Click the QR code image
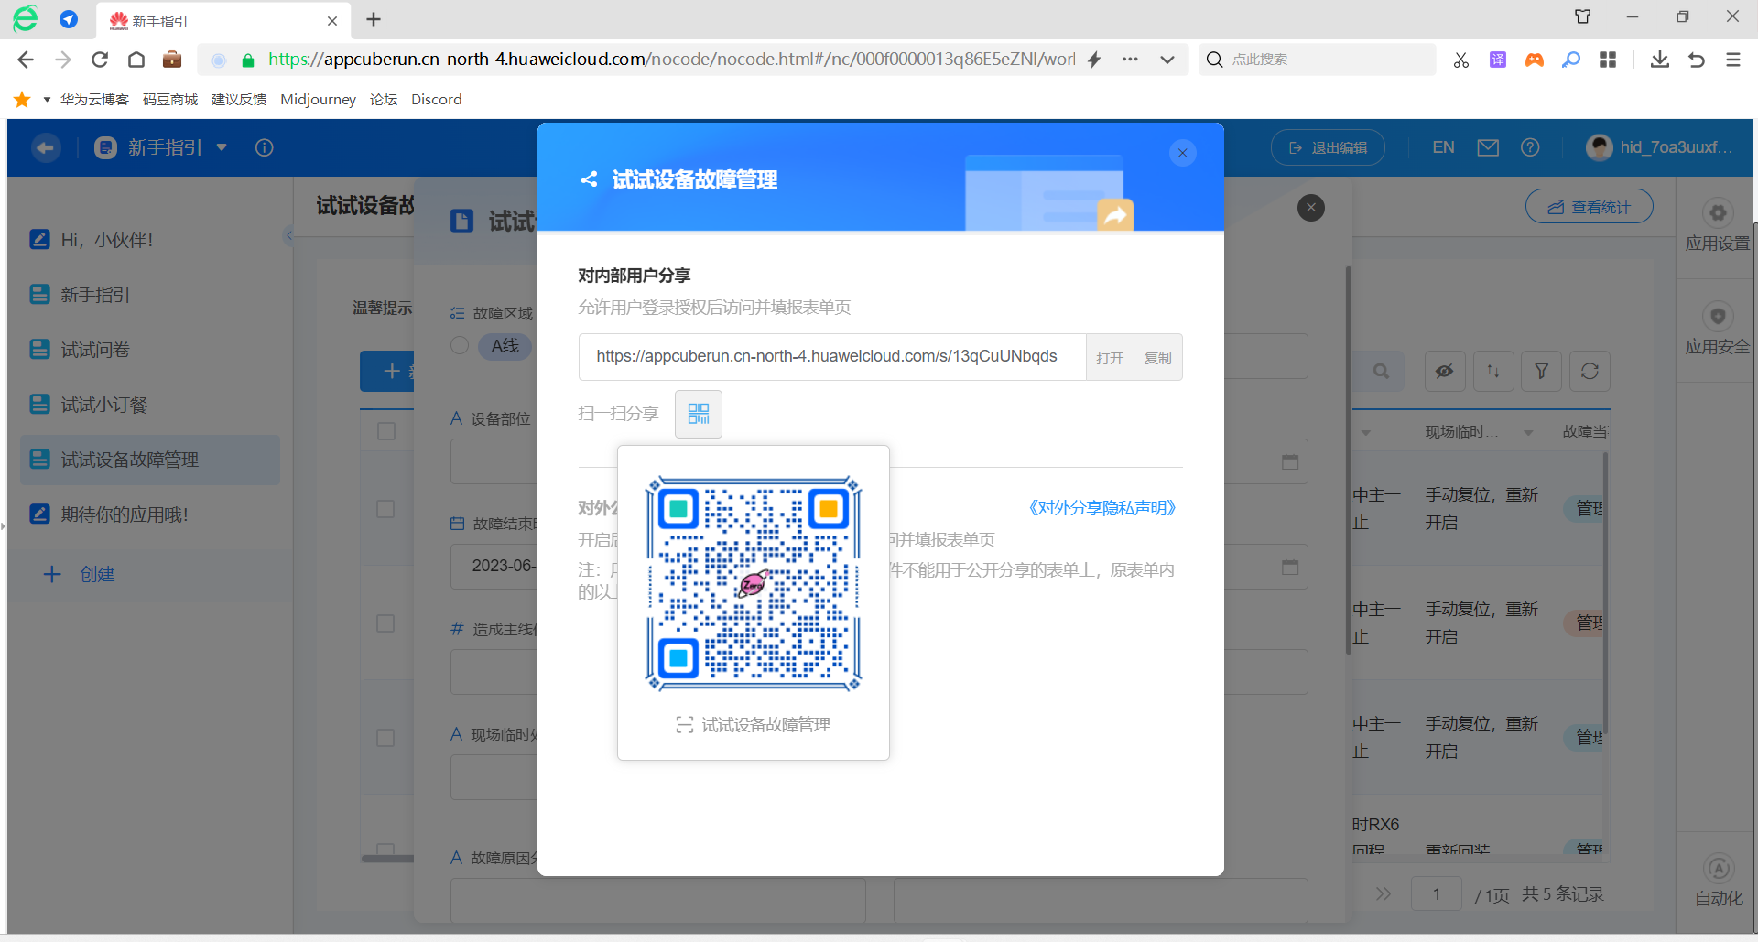 click(x=754, y=583)
